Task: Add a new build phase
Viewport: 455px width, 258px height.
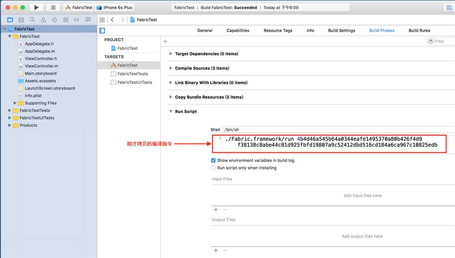Action: point(165,41)
